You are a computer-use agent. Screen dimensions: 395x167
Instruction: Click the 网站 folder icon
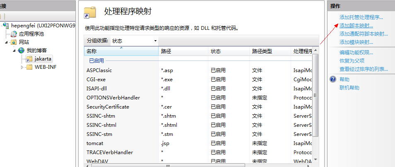(x=14, y=42)
